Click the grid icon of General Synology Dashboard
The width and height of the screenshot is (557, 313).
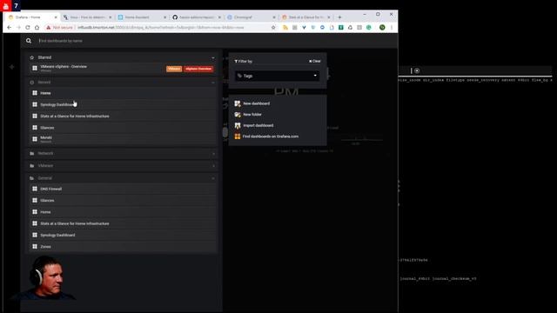click(35, 235)
